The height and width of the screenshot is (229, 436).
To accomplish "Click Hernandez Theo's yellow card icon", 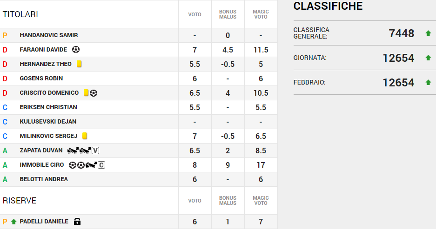I will [80, 64].
